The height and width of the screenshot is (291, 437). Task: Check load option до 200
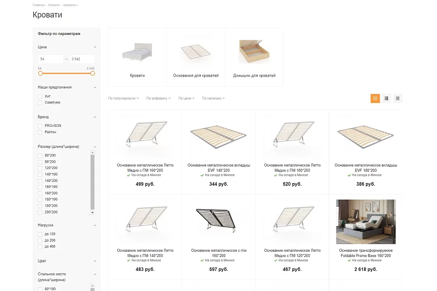pyautogui.click(x=40, y=241)
